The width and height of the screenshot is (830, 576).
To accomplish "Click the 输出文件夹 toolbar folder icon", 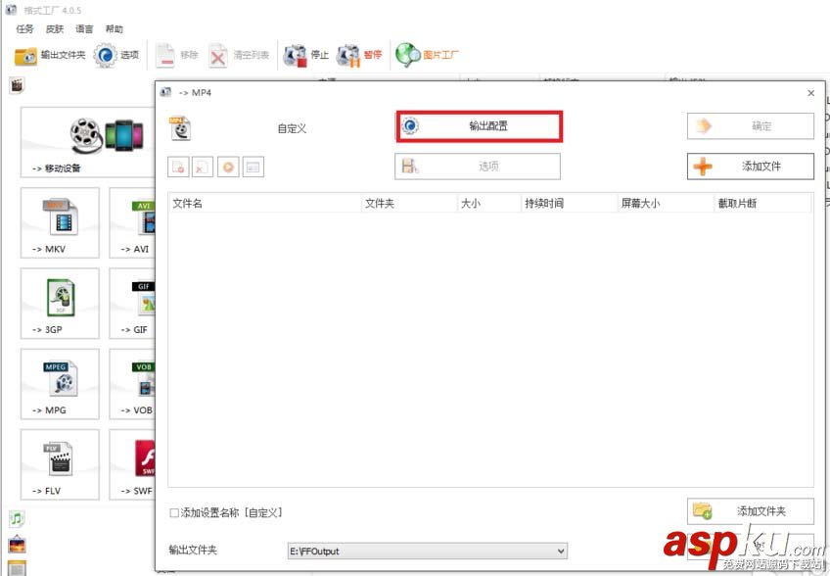I will [x=25, y=55].
